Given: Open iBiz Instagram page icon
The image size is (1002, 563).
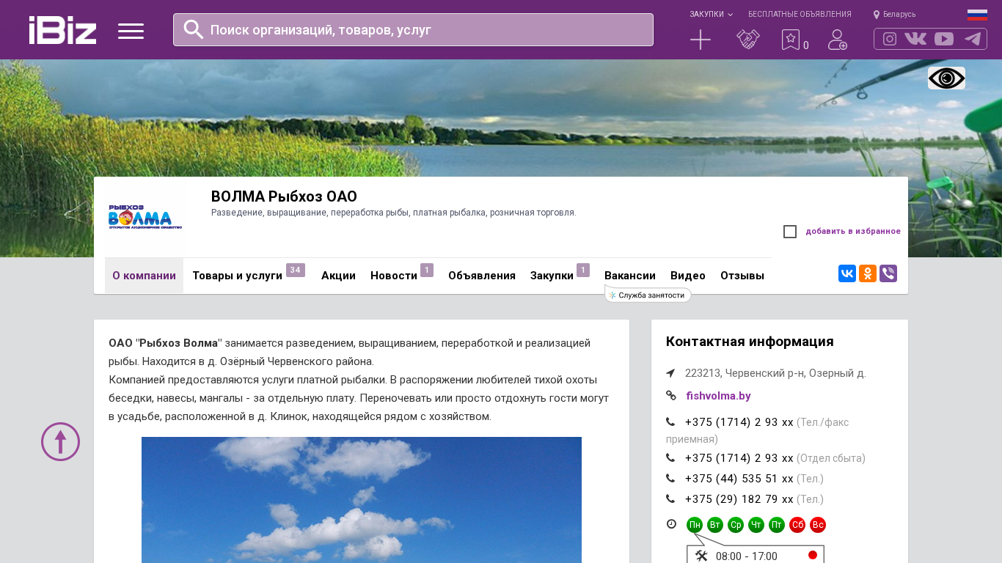Looking at the screenshot, I should (890, 39).
